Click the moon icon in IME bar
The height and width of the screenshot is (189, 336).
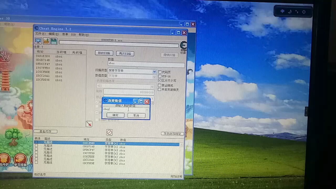coord(290,12)
